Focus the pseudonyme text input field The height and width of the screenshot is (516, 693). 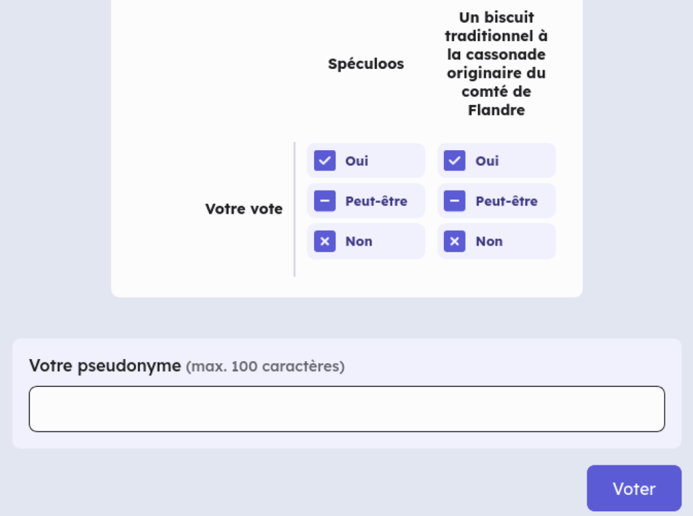[346, 409]
